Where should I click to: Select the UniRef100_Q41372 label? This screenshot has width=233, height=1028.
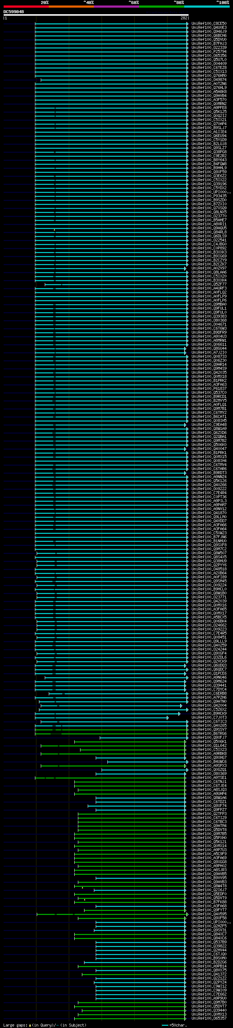(x=209, y=974)
